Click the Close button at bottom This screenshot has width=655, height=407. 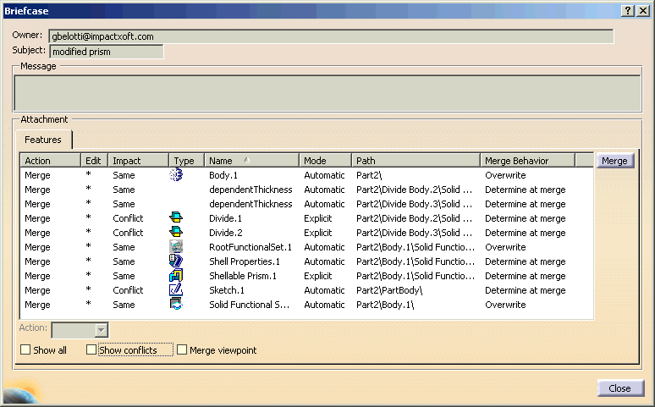pos(619,388)
